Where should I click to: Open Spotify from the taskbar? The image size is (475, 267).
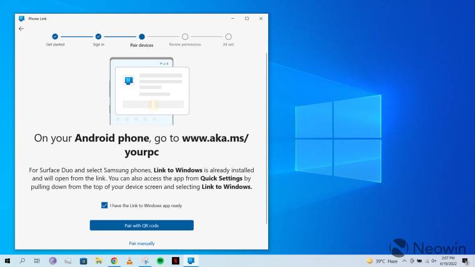click(160, 260)
